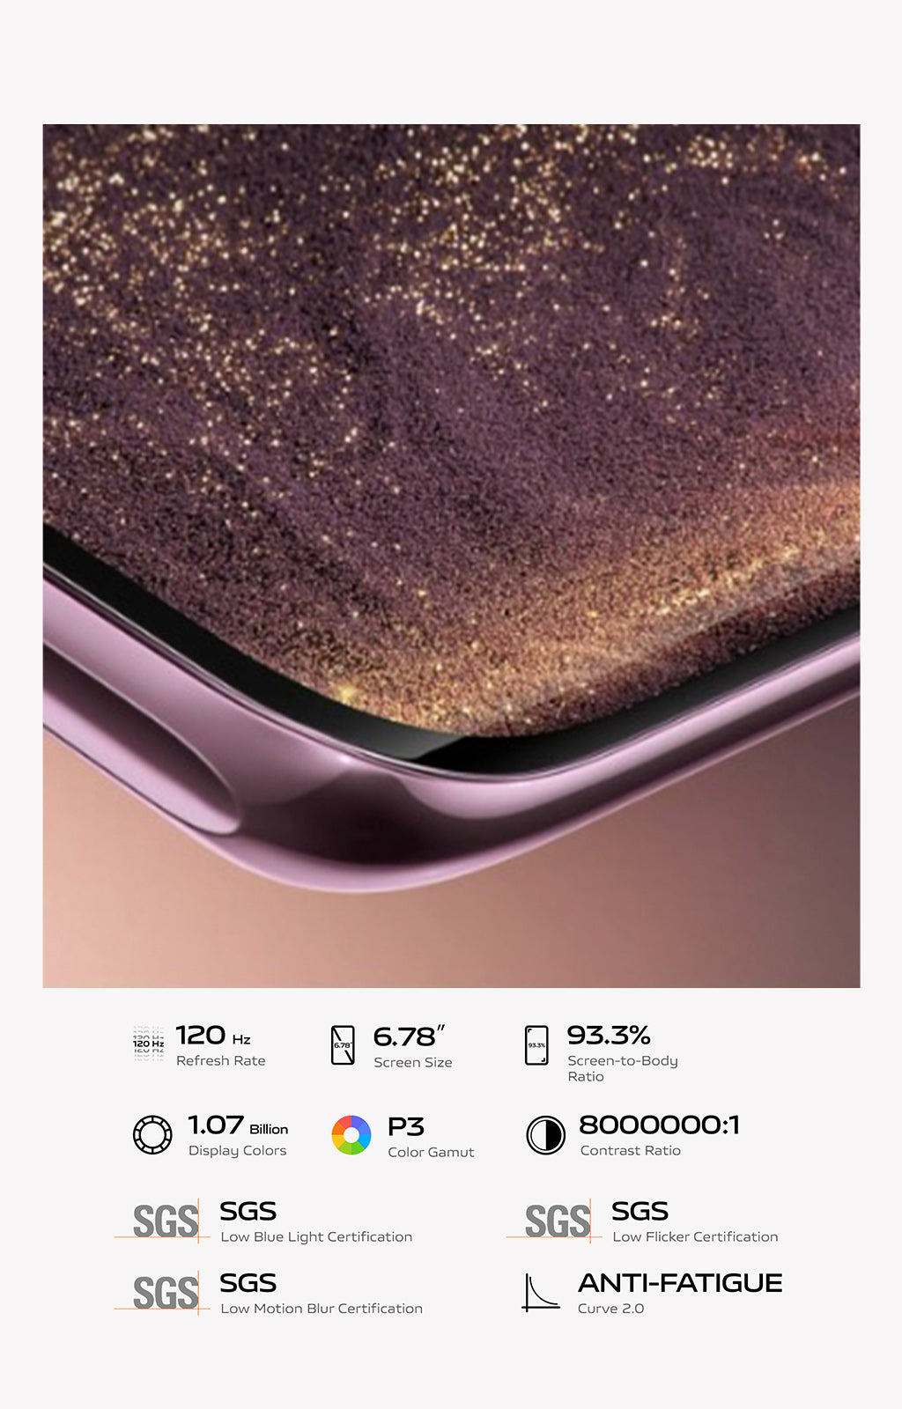Viewport: 902px width, 1409px height.
Task: Click the Refresh Rate label
Action: coord(220,1061)
